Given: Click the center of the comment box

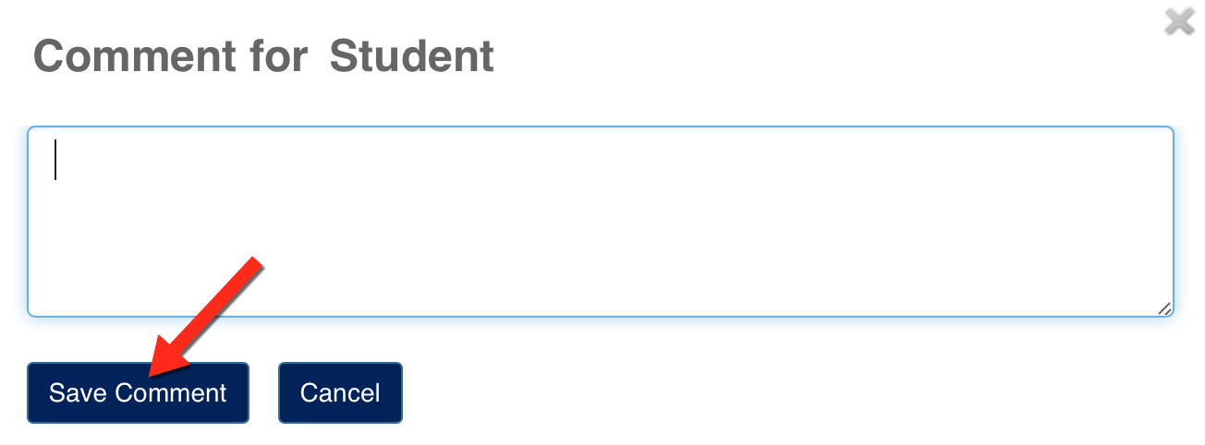Looking at the screenshot, I should (601, 222).
